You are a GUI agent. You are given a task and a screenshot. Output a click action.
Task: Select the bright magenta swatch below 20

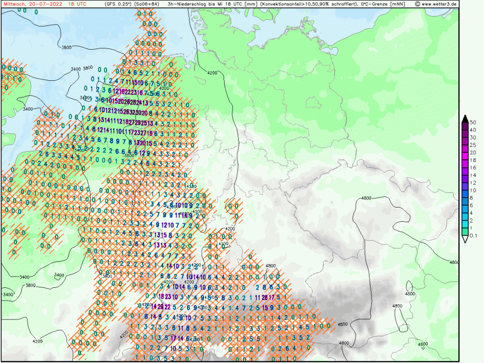tap(465, 156)
